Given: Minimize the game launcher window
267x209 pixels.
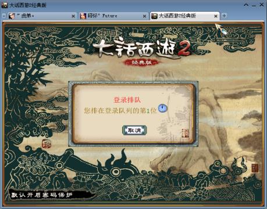Looking at the screenshot, I should [254, 5].
